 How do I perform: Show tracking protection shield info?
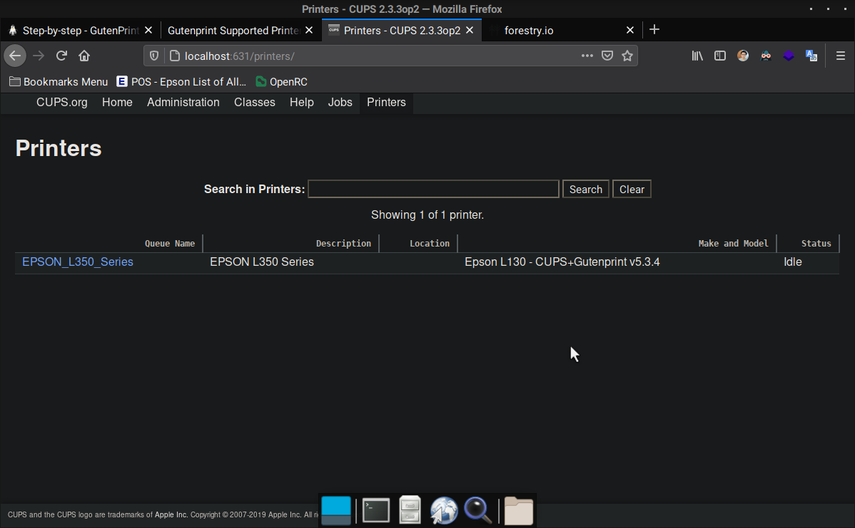(x=154, y=56)
